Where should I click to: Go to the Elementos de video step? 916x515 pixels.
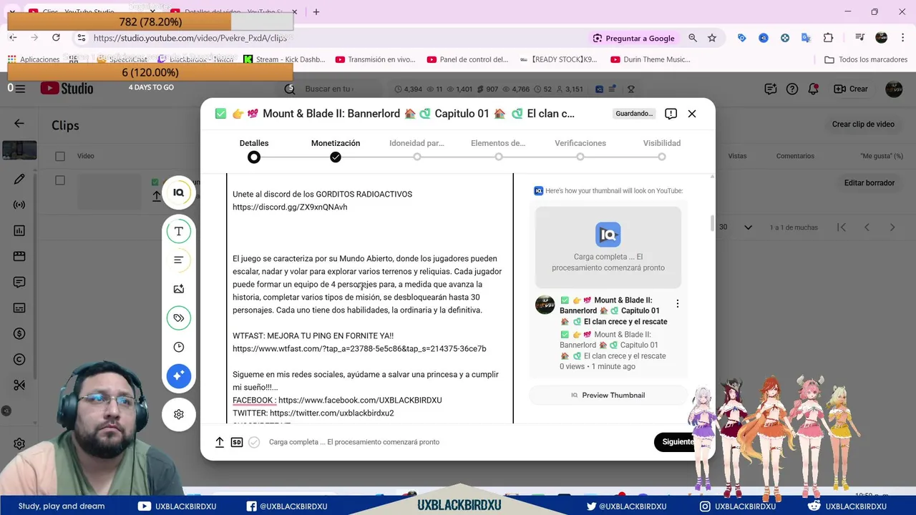[498, 149]
